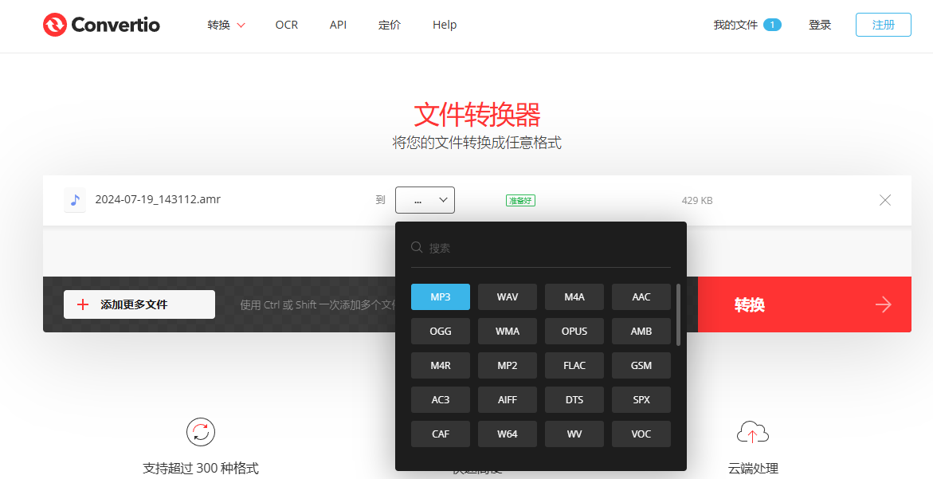Screen dimensions: 933x479
Task: Focus the format 搜索 search field
Action: click(540, 248)
